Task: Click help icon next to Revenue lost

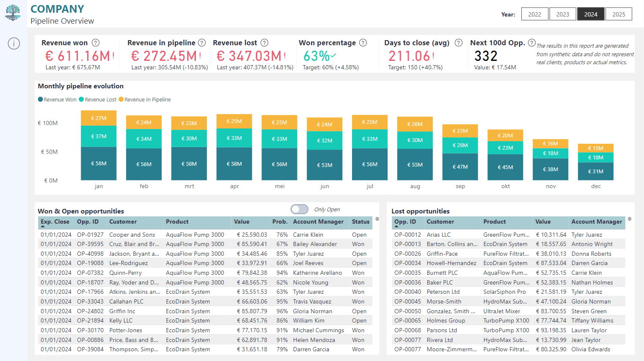Action: pyautogui.click(x=264, y=43)
